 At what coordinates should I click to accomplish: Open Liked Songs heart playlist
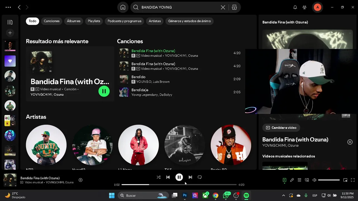coord(10,61)
